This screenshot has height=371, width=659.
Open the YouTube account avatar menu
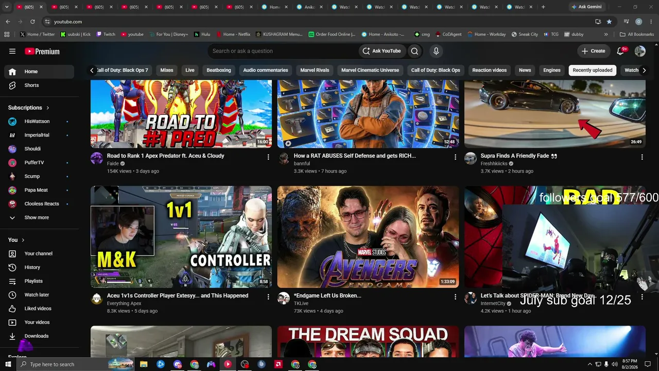(x=640, y=51)
